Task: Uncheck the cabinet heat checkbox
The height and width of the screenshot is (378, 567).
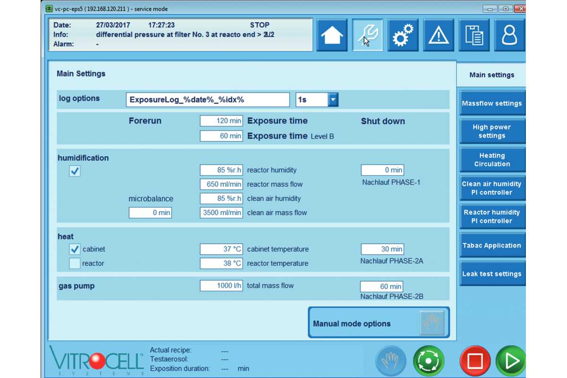Action: [75, 249]
